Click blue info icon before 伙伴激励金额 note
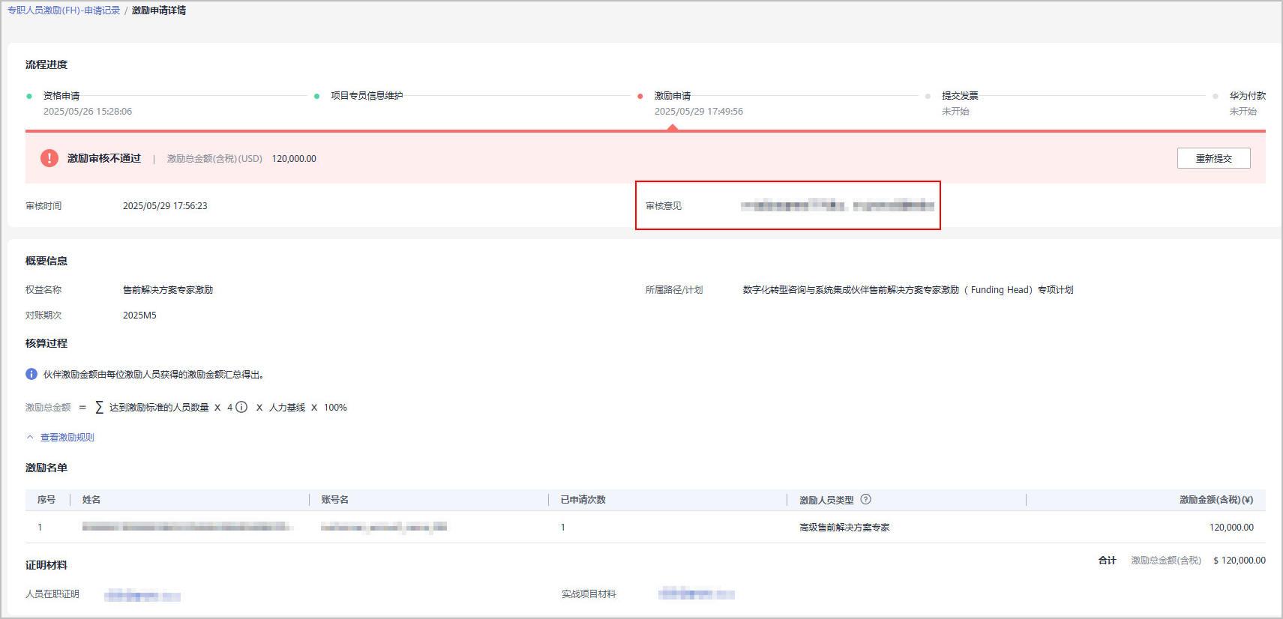The width and height of the screenshot is (1283, 619). 31,375
